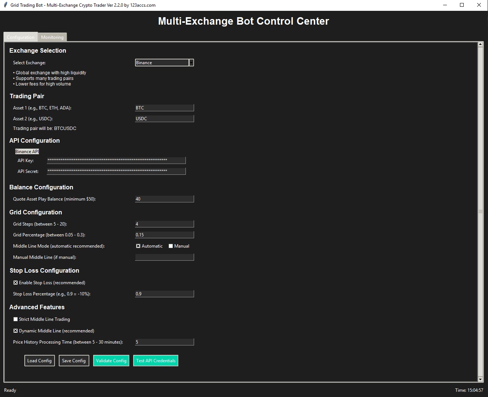Viewport: 488px width, 397px height.
Task: Click the Asset 2 input containing USDC
Action: click(x=165, y=119)
